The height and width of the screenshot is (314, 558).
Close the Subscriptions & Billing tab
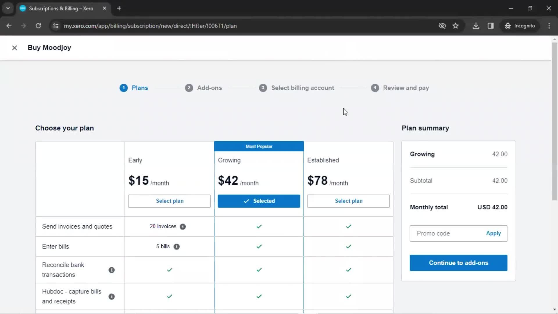[104, 8]
